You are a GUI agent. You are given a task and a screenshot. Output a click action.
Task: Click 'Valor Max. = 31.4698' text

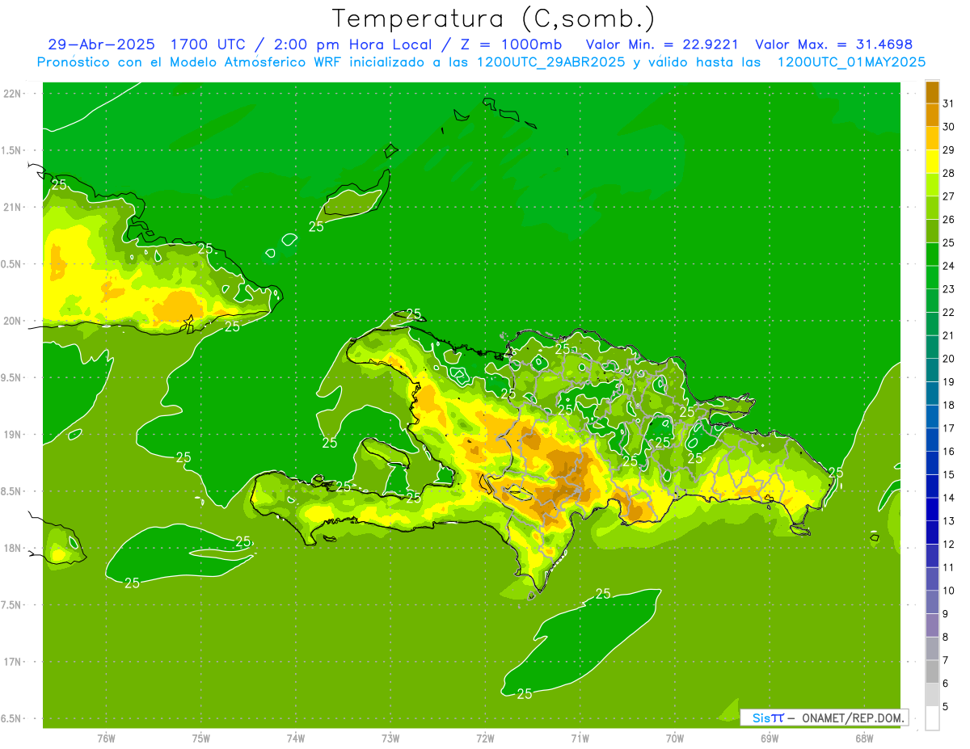[x=833, y=44]
